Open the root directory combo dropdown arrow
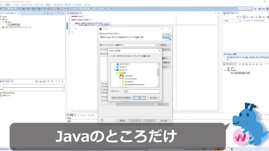Image resolution: width=269 pixels, height=151 pixels. tap(155, 45)
